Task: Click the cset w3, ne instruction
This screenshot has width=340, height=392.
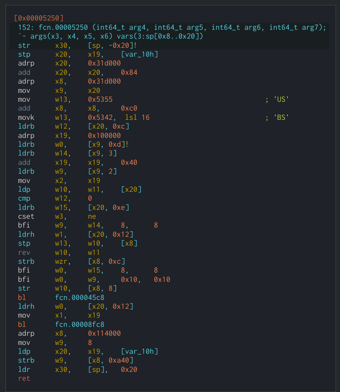Action: pyautogui.click(x=57, y=216)
